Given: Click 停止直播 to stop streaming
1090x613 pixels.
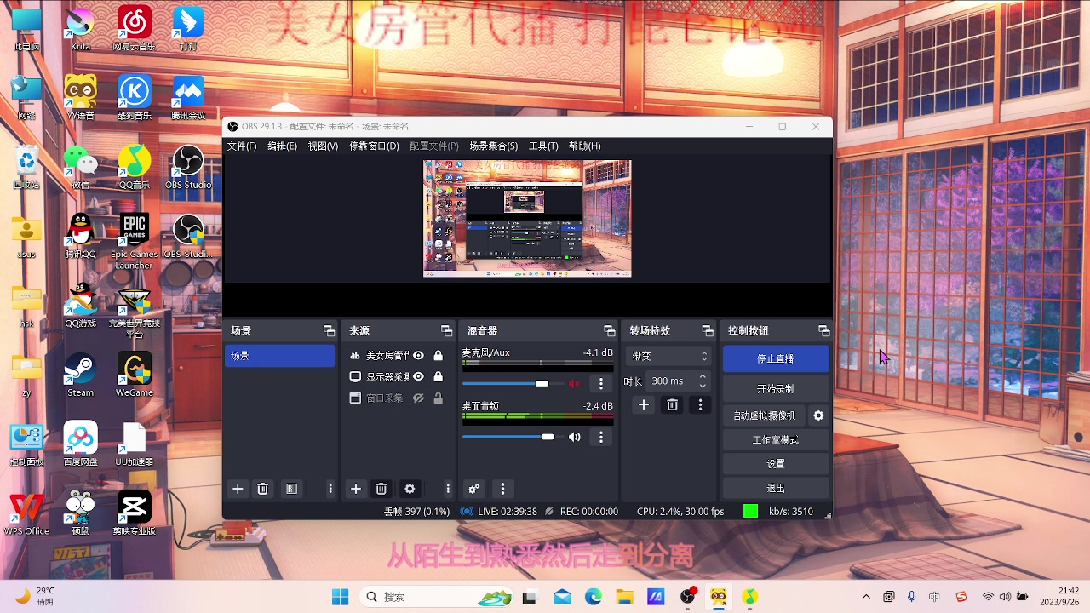Looking at the screenshot, I should pos(776,358).
